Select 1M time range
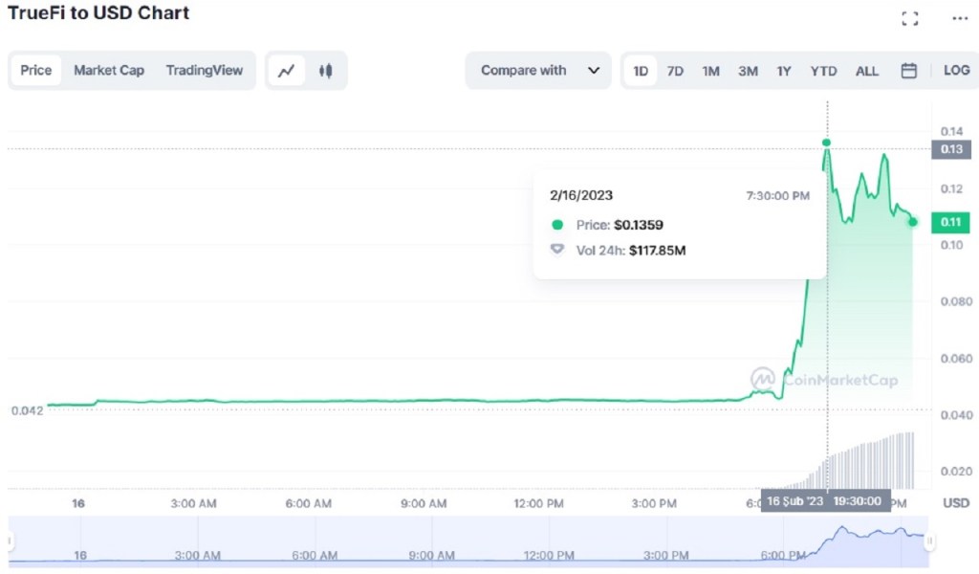 (x=710, y=71)
